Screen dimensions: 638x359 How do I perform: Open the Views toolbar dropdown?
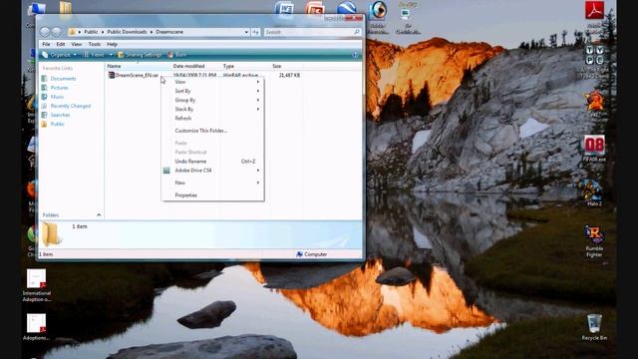pyautogui.click(x=98, y=55)
